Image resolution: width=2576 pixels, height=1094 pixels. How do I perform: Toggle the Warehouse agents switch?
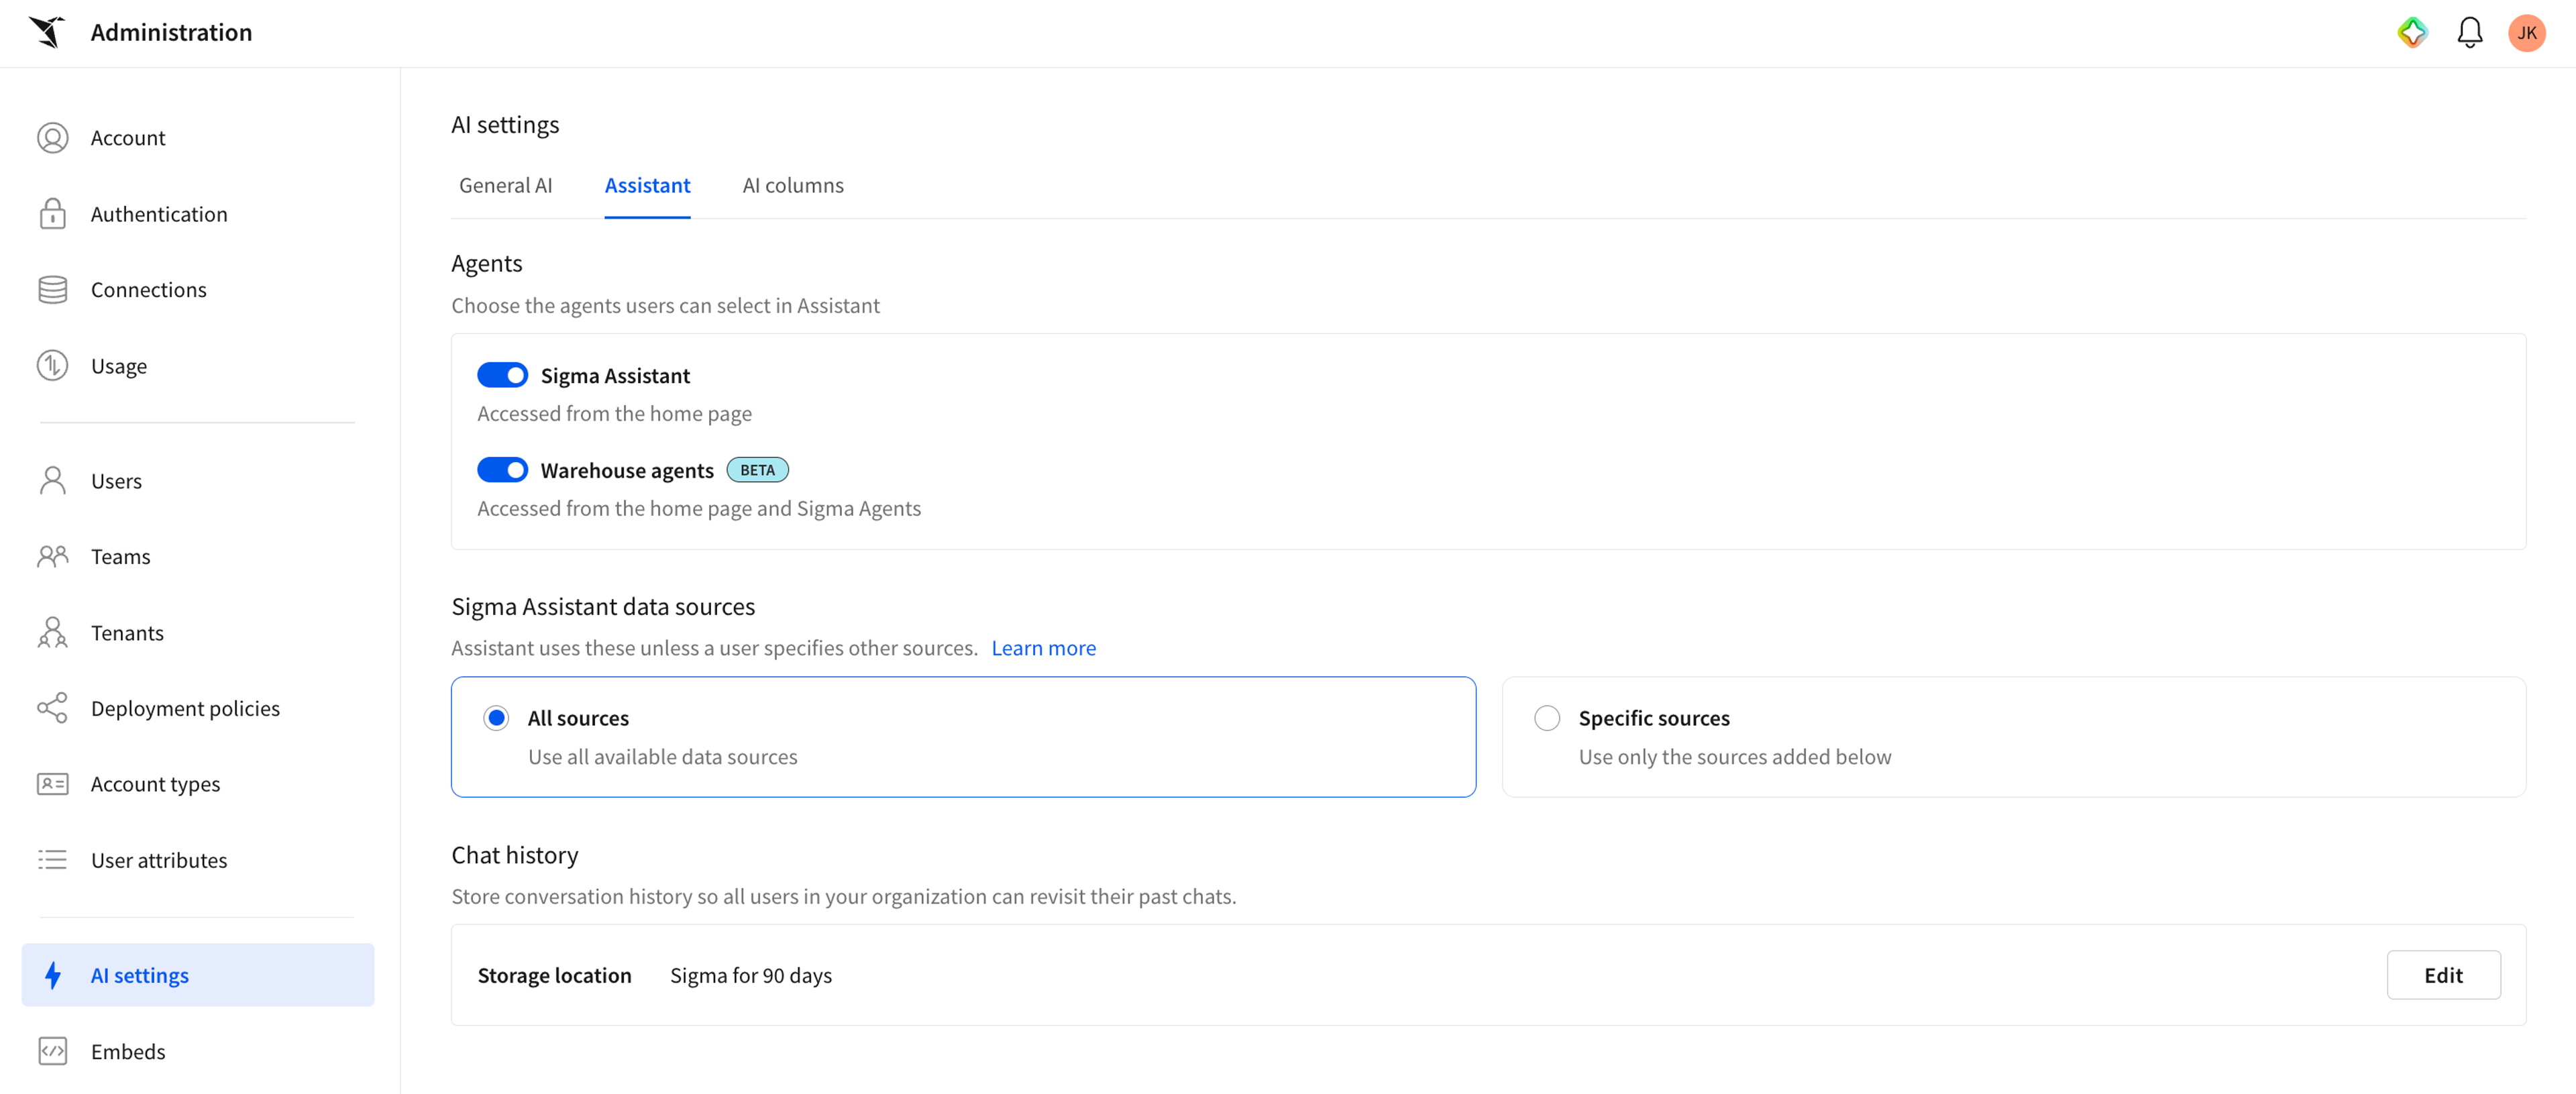click(x=502, y=470)
